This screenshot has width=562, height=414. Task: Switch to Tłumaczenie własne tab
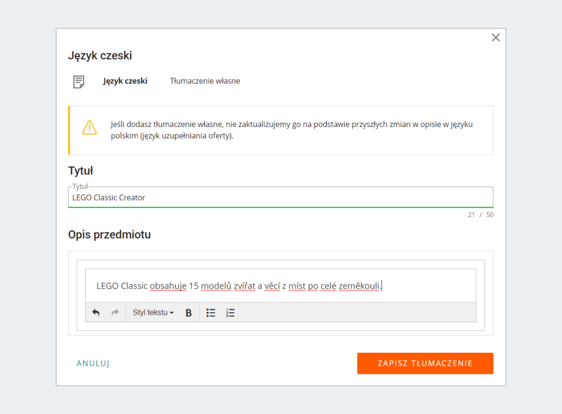205,81
